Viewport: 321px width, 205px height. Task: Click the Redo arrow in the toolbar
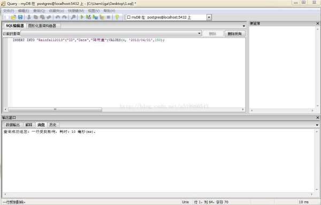65,18
